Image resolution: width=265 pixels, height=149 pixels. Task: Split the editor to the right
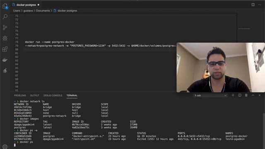pyautogui.click(x=253, y=5)
